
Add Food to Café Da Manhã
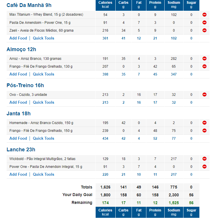click(x=18, y=38)
